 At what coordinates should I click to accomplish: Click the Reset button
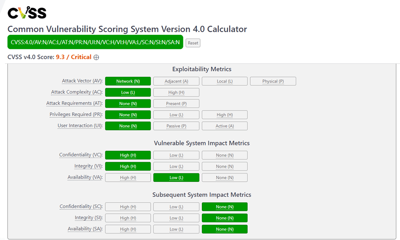point(193,43)
